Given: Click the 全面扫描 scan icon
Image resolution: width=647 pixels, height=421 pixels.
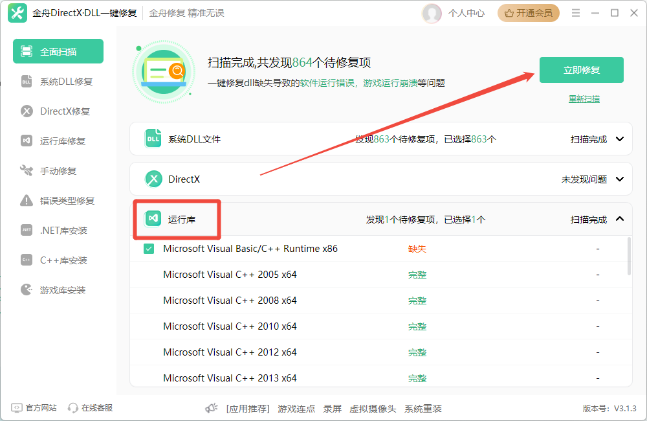Looking at the screenshot, I should click(27, 51).
